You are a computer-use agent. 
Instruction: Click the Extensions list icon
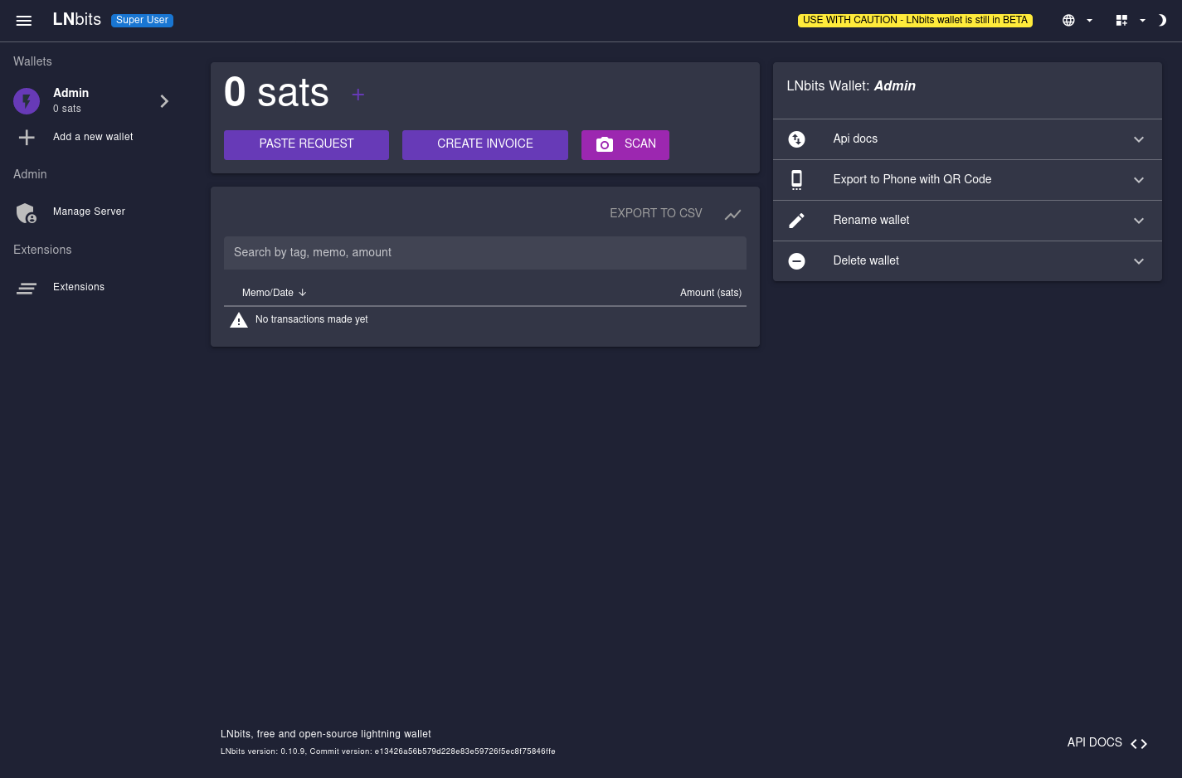tap(27, 288)
